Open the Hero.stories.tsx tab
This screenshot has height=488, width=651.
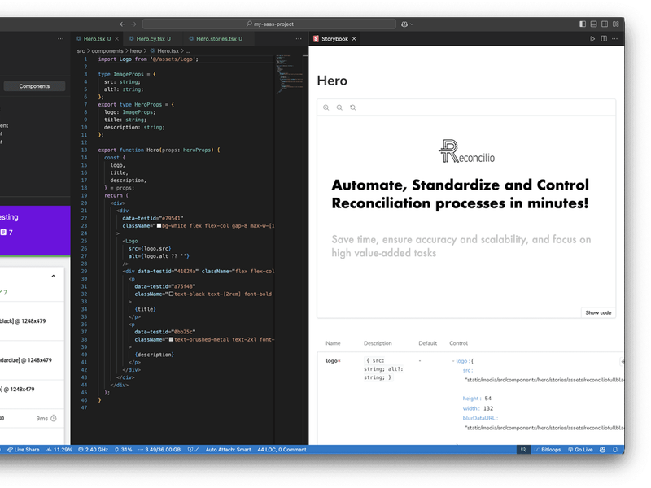[x=218, y=39]
